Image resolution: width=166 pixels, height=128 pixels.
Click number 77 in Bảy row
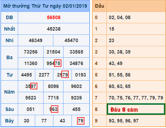point(44,121)
